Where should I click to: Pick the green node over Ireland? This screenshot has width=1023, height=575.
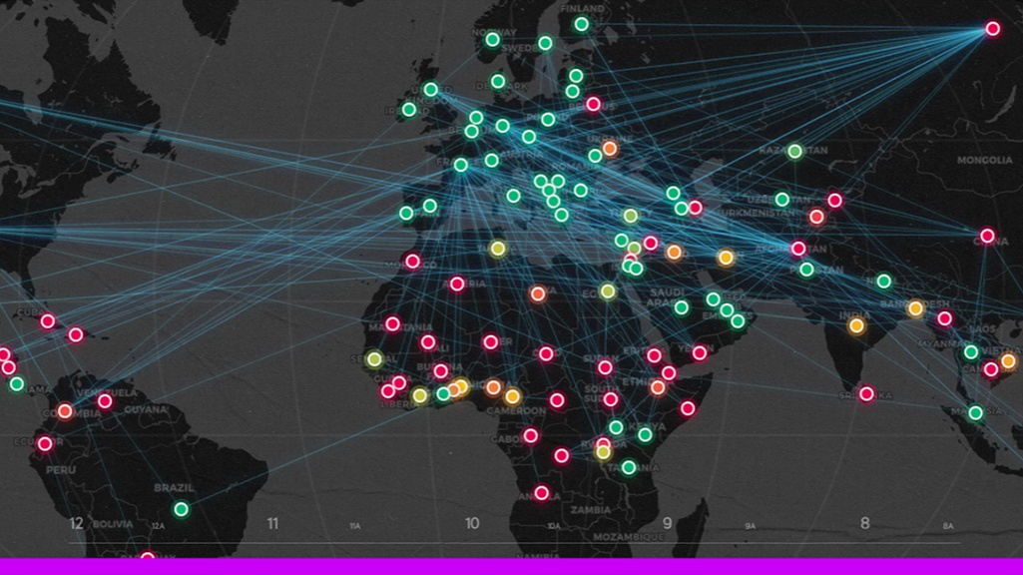pos(409,109)
